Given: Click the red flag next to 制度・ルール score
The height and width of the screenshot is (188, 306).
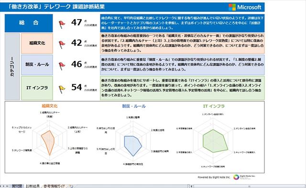Looking at the screenshot, I should 62,66.
